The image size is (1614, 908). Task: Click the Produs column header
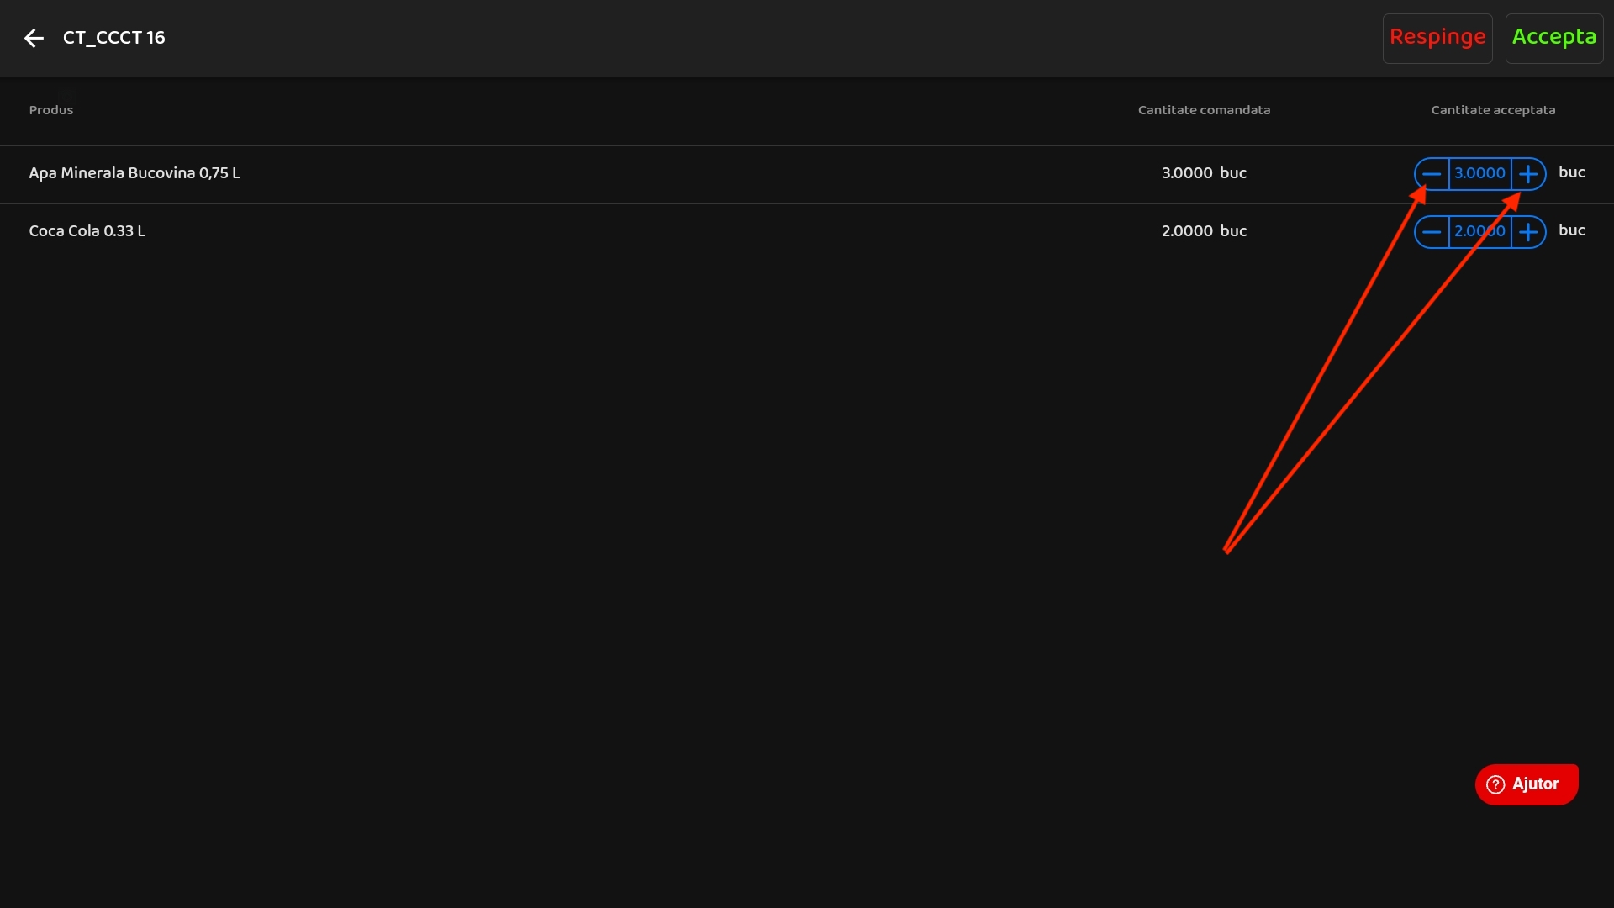51,110
